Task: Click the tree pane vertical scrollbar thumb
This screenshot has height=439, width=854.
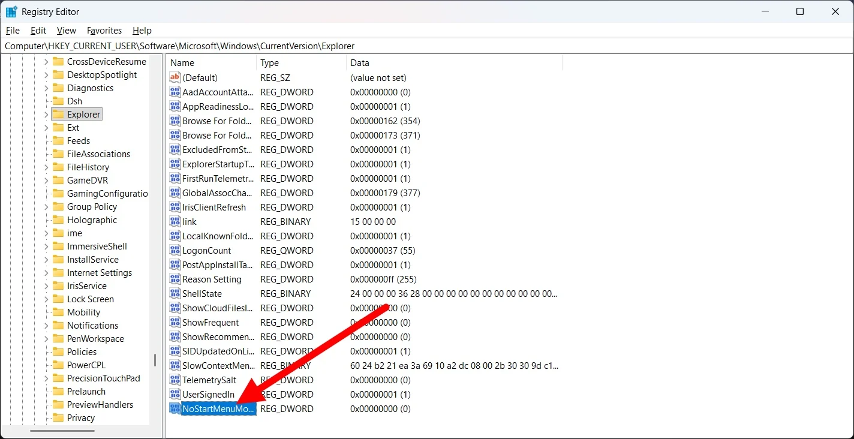Action: pyautogui.click(x=155, y=360)
